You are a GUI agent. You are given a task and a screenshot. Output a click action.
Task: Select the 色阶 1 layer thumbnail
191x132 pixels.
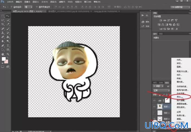click(160, 113)
